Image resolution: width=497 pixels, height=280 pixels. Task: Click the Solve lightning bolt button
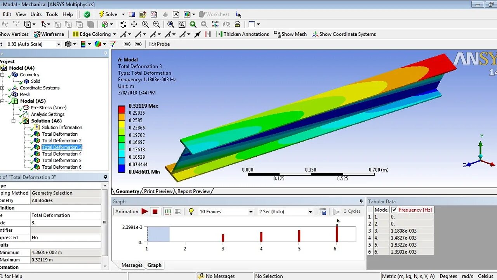point(108,14)
